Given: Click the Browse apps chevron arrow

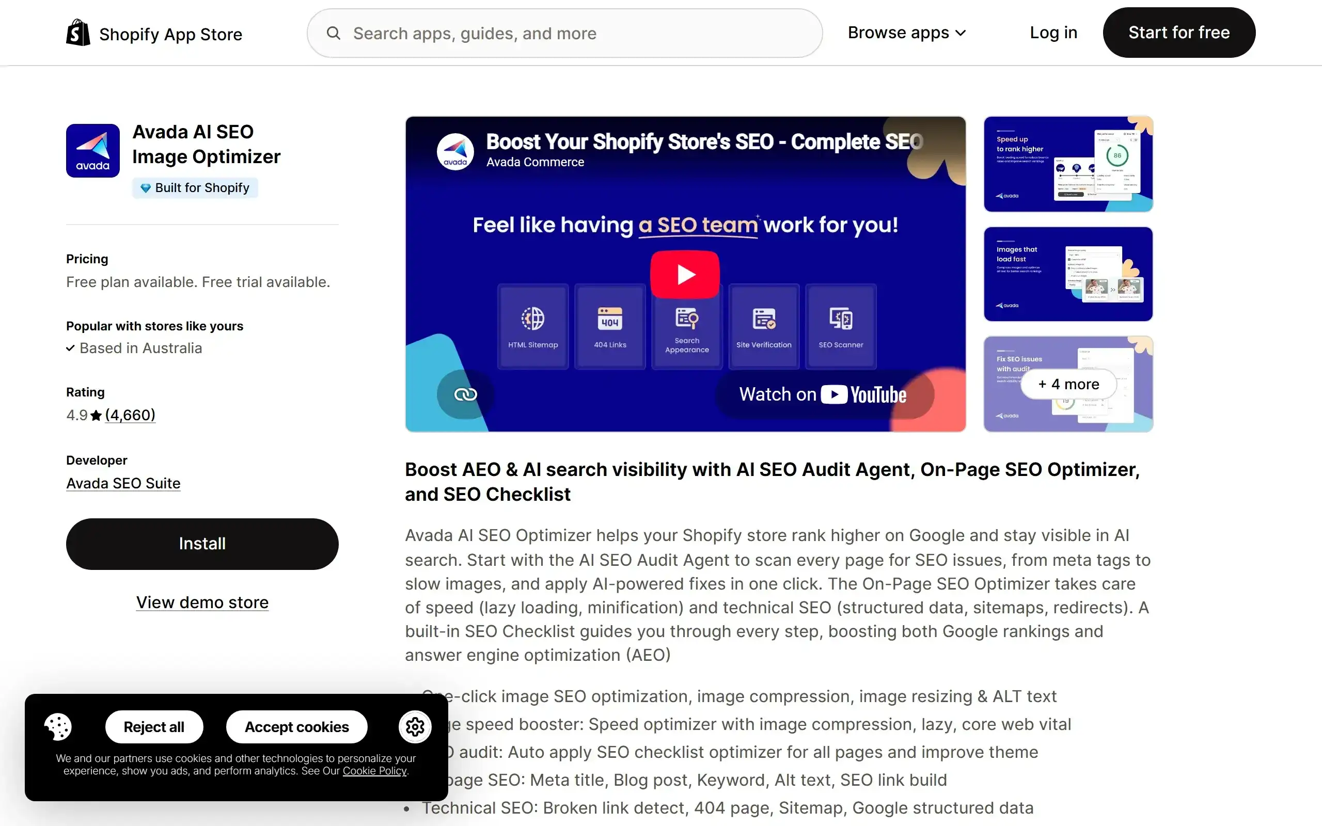Looking at the screenshot, I should click(x=961, y=34).
